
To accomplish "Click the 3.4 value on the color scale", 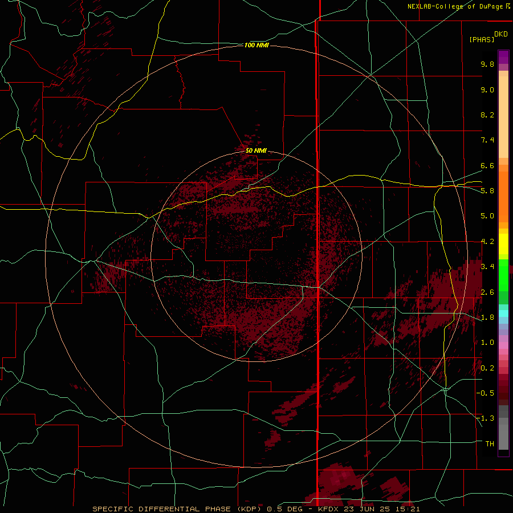I will pos(487,267).
